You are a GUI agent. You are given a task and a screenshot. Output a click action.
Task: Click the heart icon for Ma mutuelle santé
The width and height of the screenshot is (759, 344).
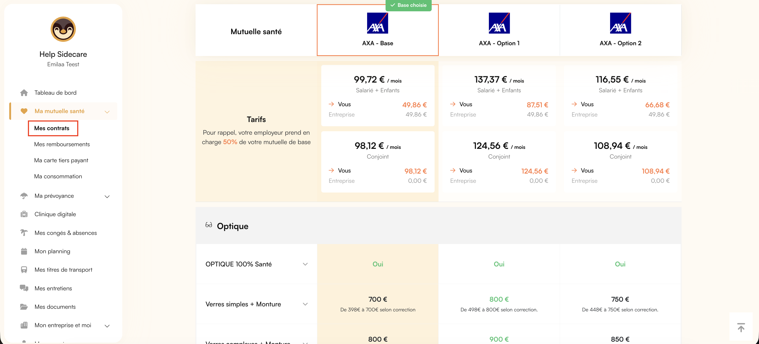click(x=24, y=111)
